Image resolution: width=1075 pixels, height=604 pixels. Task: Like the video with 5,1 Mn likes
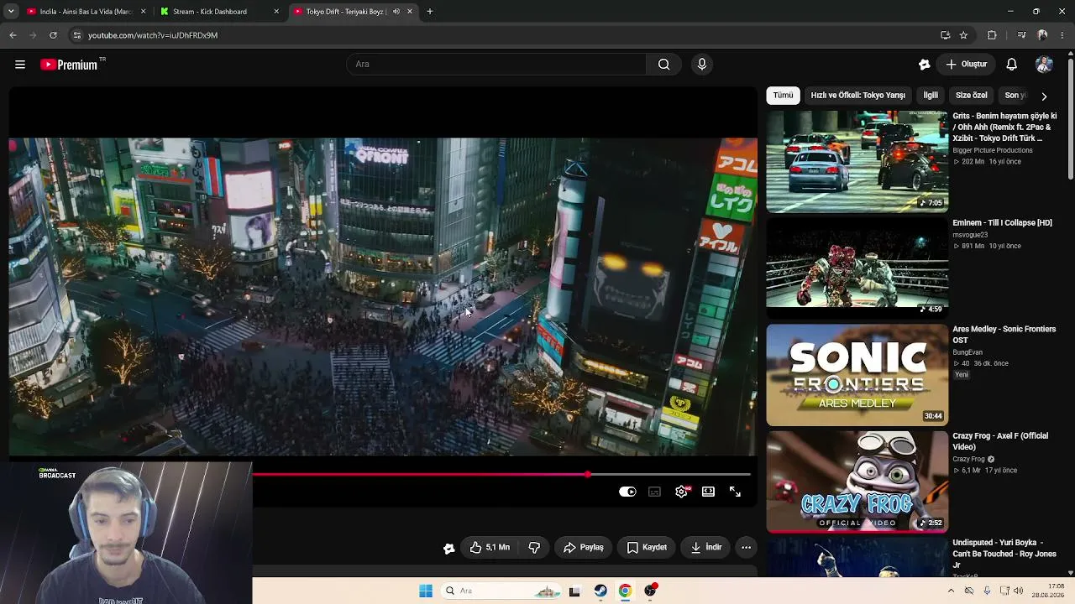[490, 548]
